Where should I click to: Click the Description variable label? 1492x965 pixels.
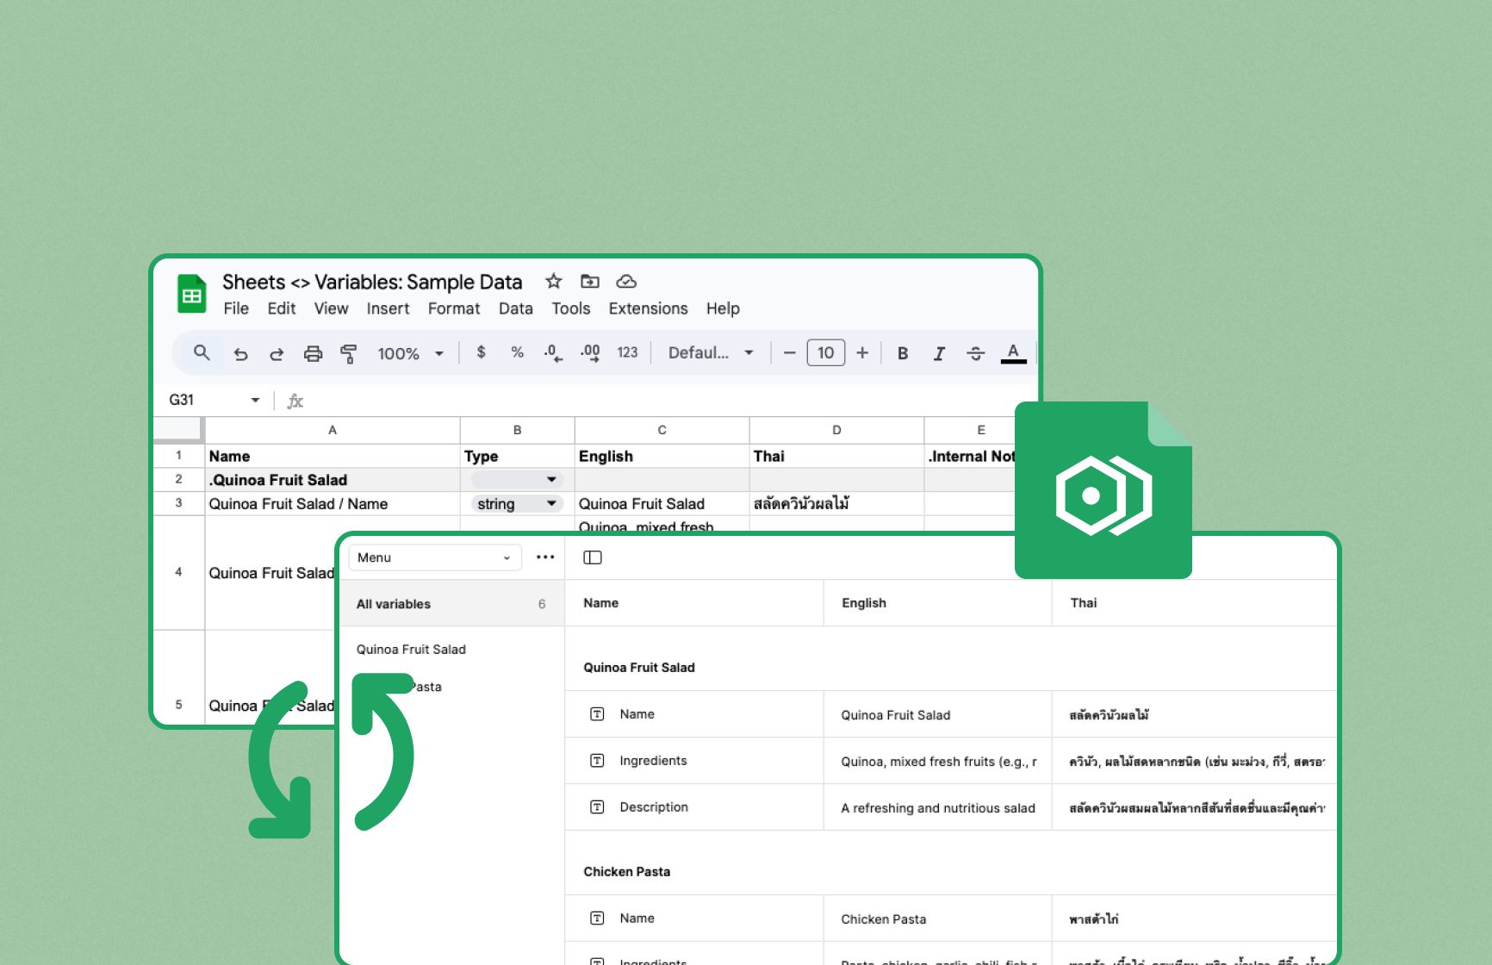pyautogui.click(x=654, y=807)
